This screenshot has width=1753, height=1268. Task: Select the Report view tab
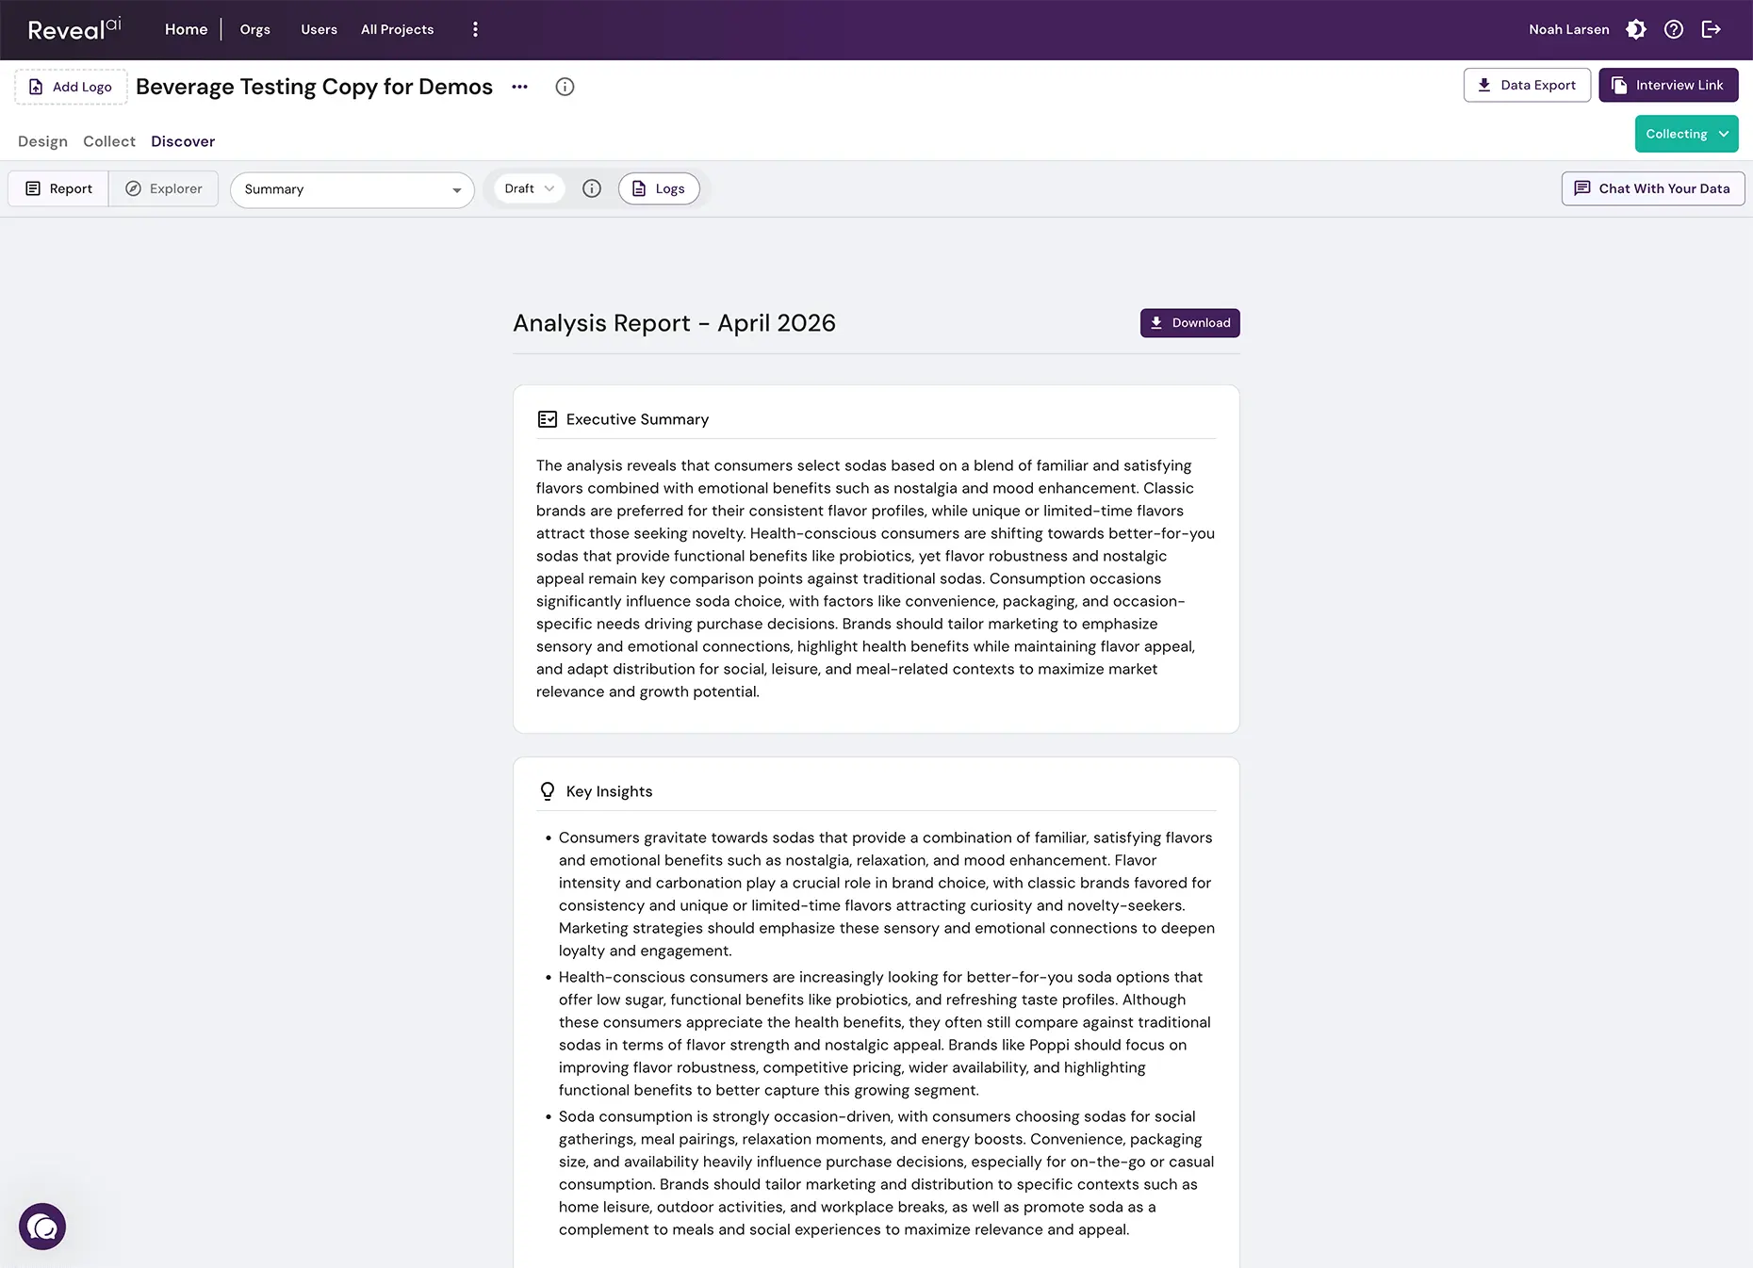pos(58,188)
